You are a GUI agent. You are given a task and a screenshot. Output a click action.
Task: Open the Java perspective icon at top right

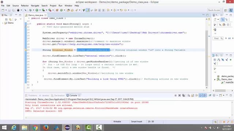[x=231, y=10]
